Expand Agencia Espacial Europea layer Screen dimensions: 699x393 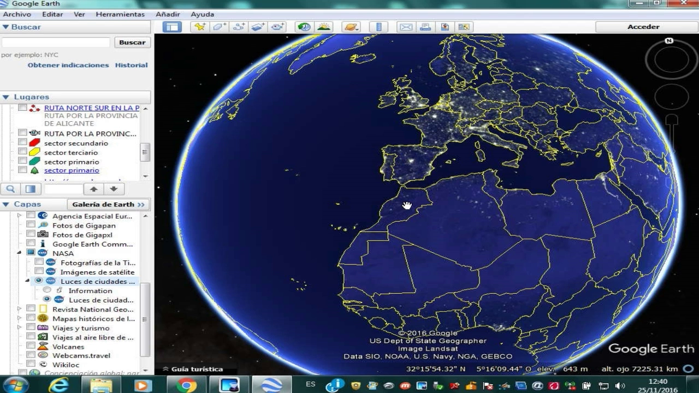(20, 216)
